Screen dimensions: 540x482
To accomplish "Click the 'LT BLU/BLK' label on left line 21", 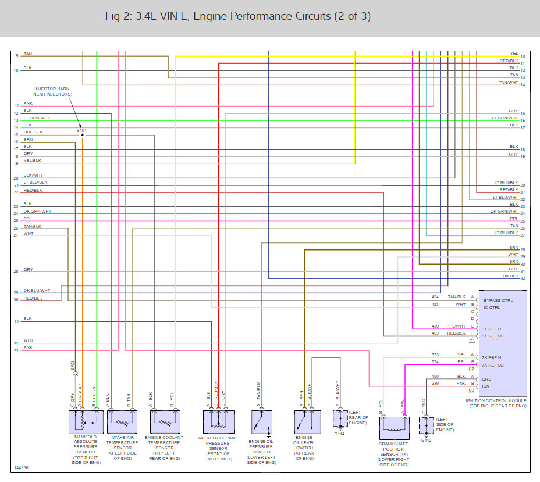I will point(35,182).
